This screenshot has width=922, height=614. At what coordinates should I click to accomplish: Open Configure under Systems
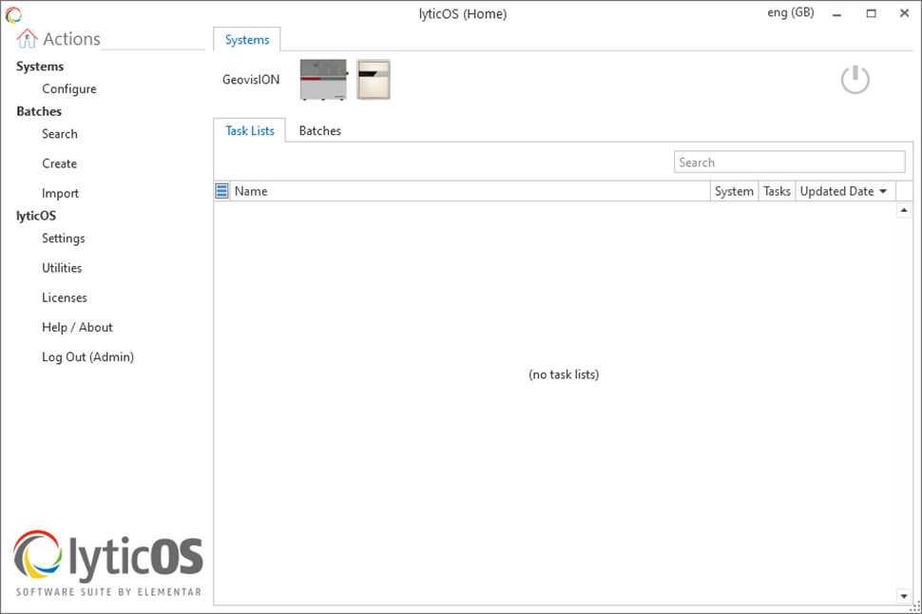[68, 88]
